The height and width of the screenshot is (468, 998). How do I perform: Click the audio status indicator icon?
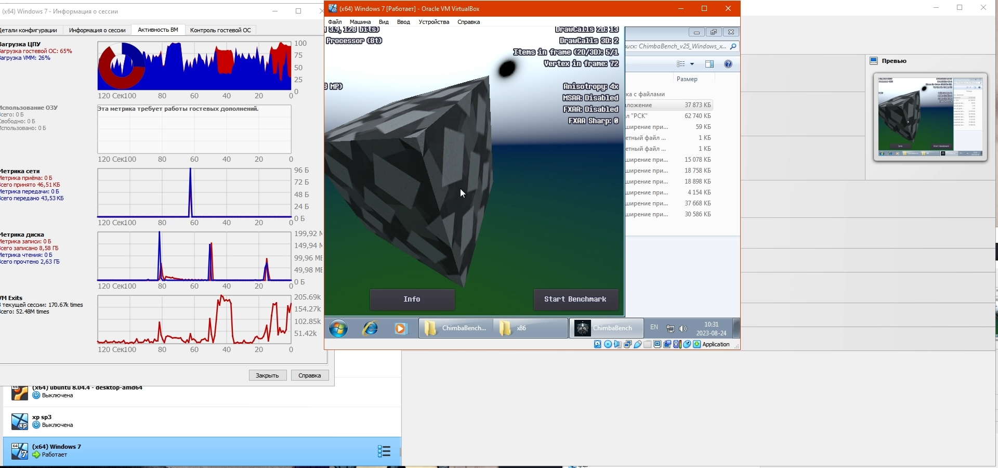(618, 344)
